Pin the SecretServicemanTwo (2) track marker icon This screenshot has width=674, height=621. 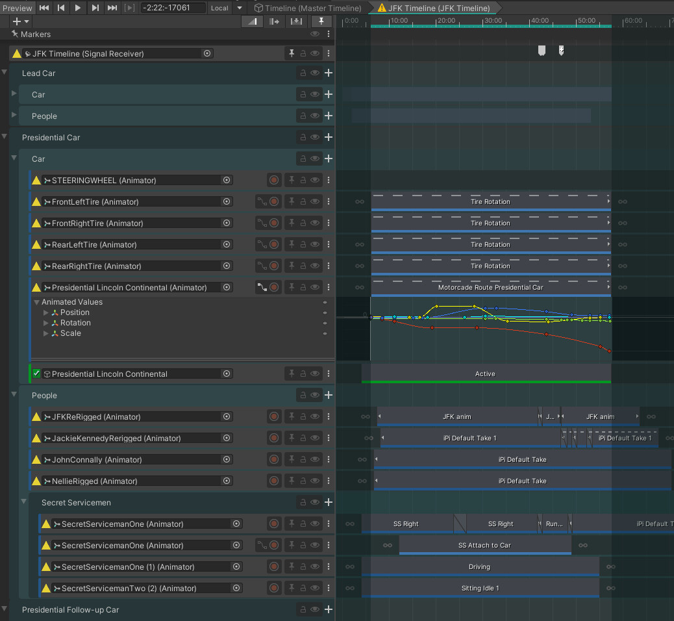[292, 588]
